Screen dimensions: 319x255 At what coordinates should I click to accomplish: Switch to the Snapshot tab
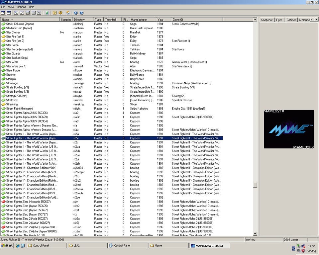(x=267, y=20)
